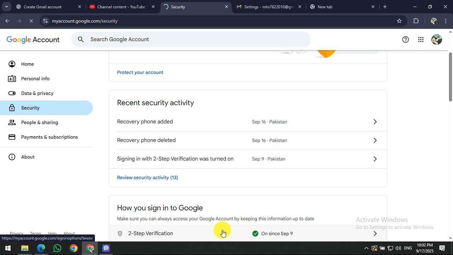453x255 pixels.
Task: Click the Protect your account link
Action: [x=140, y=72]
